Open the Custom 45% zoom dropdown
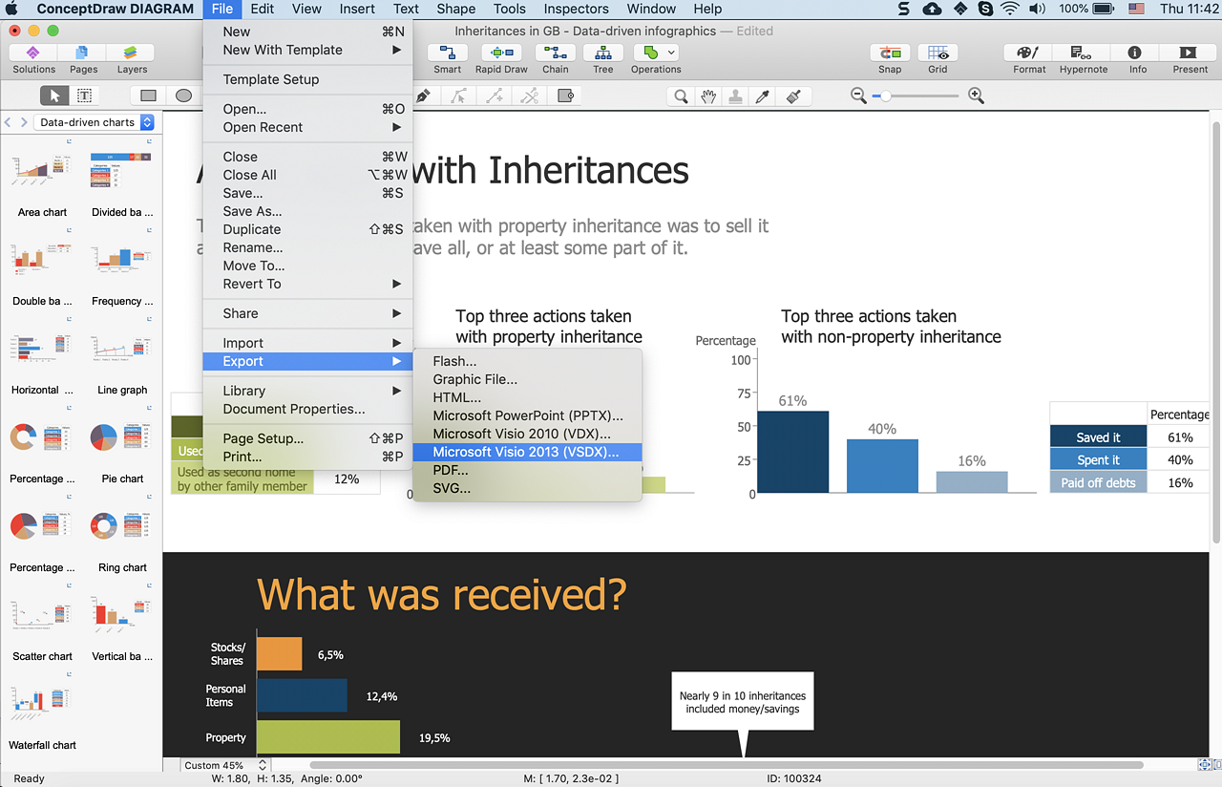The height and width of the screenshot is (787, 1222). [225, 765]
